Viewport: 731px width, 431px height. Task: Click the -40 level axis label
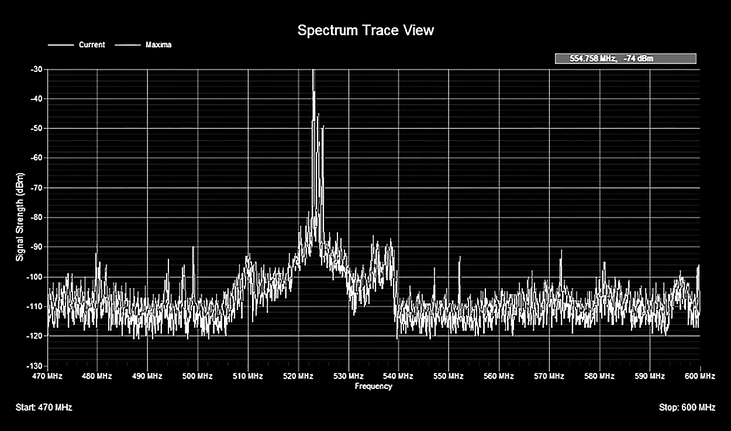click(x=36, y=98)
